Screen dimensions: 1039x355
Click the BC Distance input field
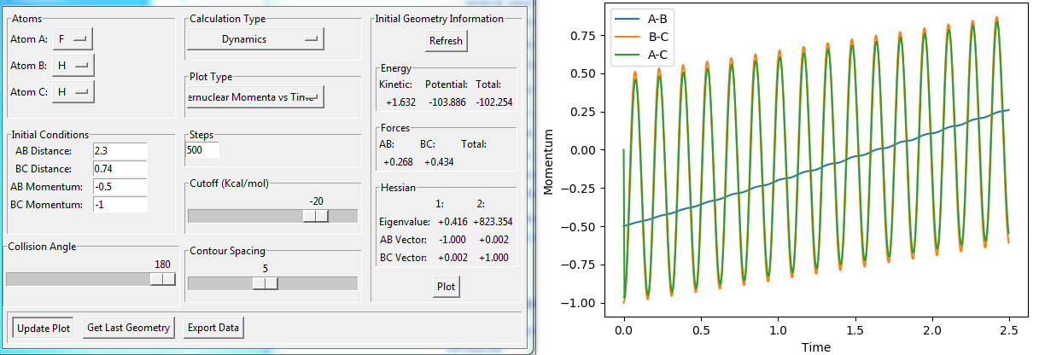[120, 168]
